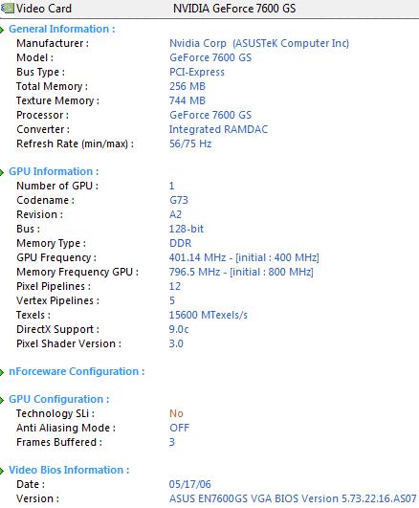Click the green arrow beside Video Bios Information

point(2,471)
